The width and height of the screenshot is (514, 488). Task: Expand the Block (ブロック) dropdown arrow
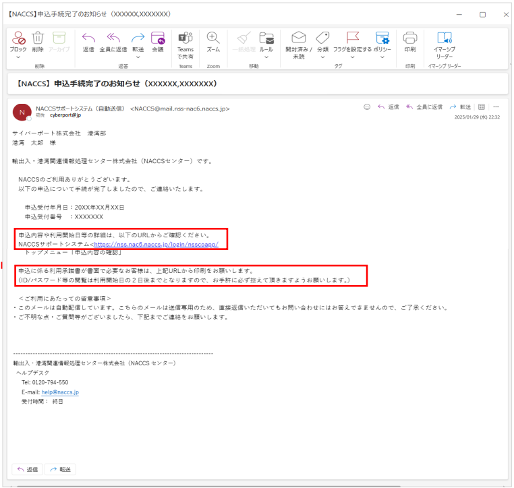click(x=18, y=57)
